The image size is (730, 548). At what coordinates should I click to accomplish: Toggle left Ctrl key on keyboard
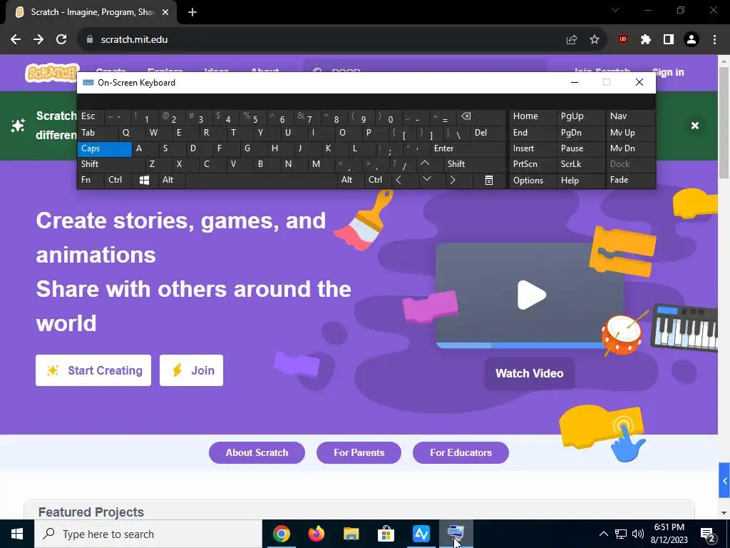[x=118, y=181]
